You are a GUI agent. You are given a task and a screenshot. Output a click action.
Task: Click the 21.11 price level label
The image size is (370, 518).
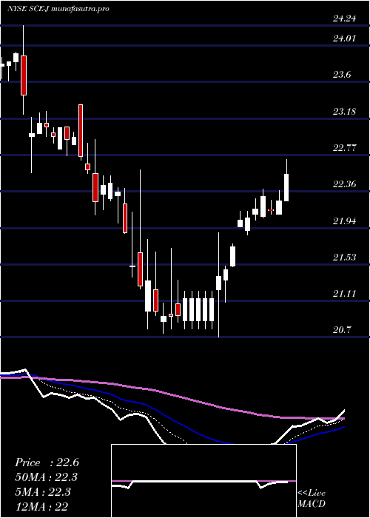tap(344, 294)
